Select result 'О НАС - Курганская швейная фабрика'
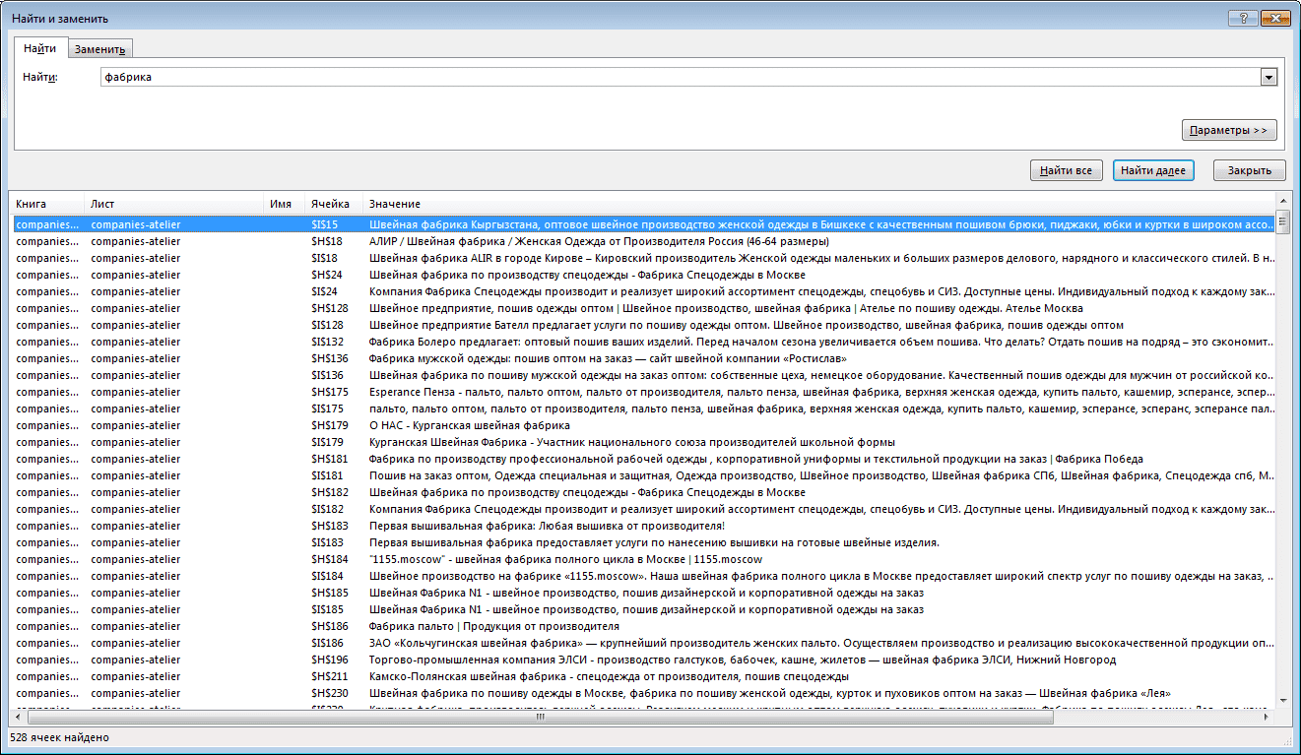This screenshot has height=755, width=1301. 643,425
